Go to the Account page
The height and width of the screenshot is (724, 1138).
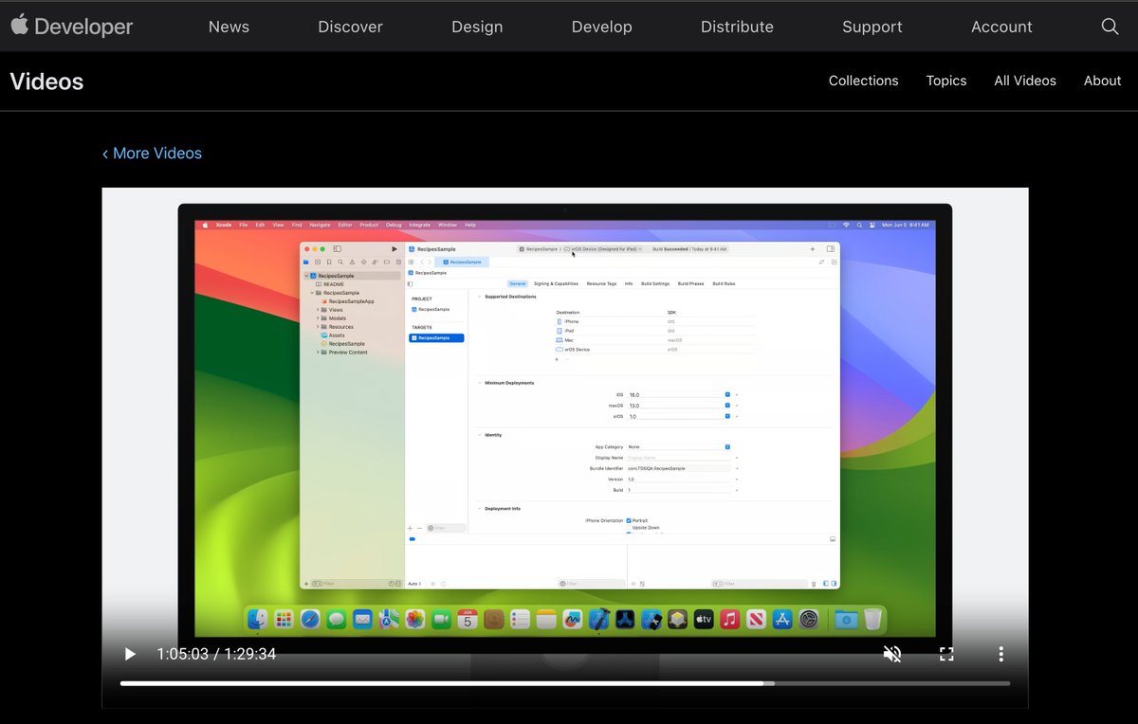pyautogui.click(x=1001, y=27)
